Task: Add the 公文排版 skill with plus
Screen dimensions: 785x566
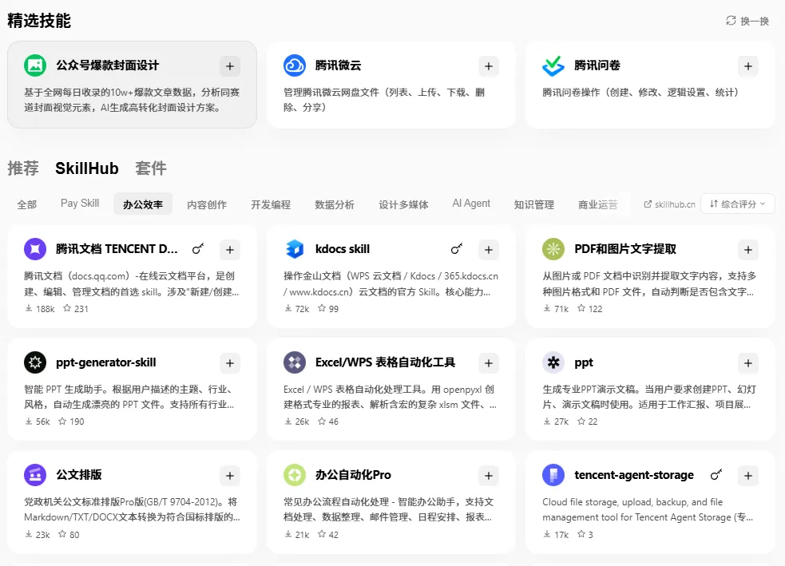Action: pos(230,476)
